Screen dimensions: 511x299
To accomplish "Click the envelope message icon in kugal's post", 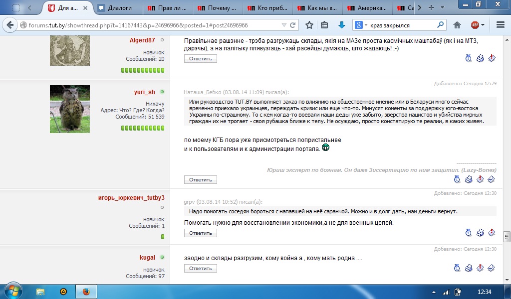I will click(491, 268).
